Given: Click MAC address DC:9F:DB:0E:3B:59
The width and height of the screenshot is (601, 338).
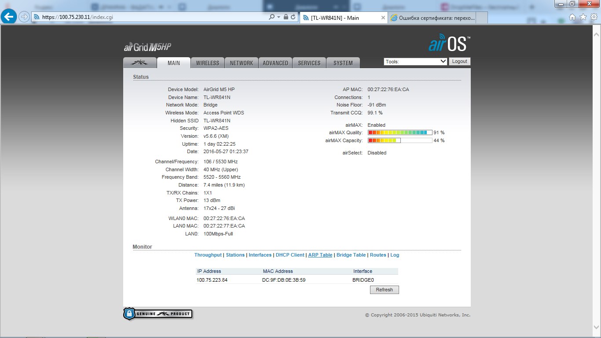Looking at the screenshot, I should pos(284,280).
